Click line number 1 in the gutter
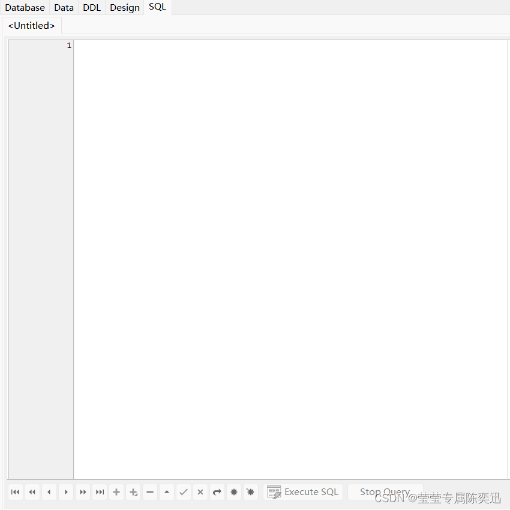Image resolution: width=510 pixels, height=510 pixels. [69, 45]
